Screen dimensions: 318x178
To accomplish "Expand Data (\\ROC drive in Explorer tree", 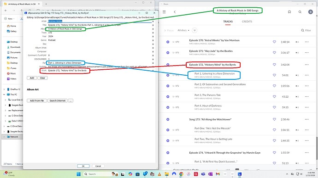I will [6, 121].
